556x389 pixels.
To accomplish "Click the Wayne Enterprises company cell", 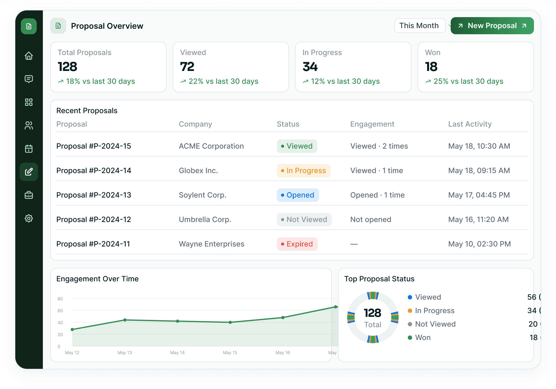I will 212,244.
